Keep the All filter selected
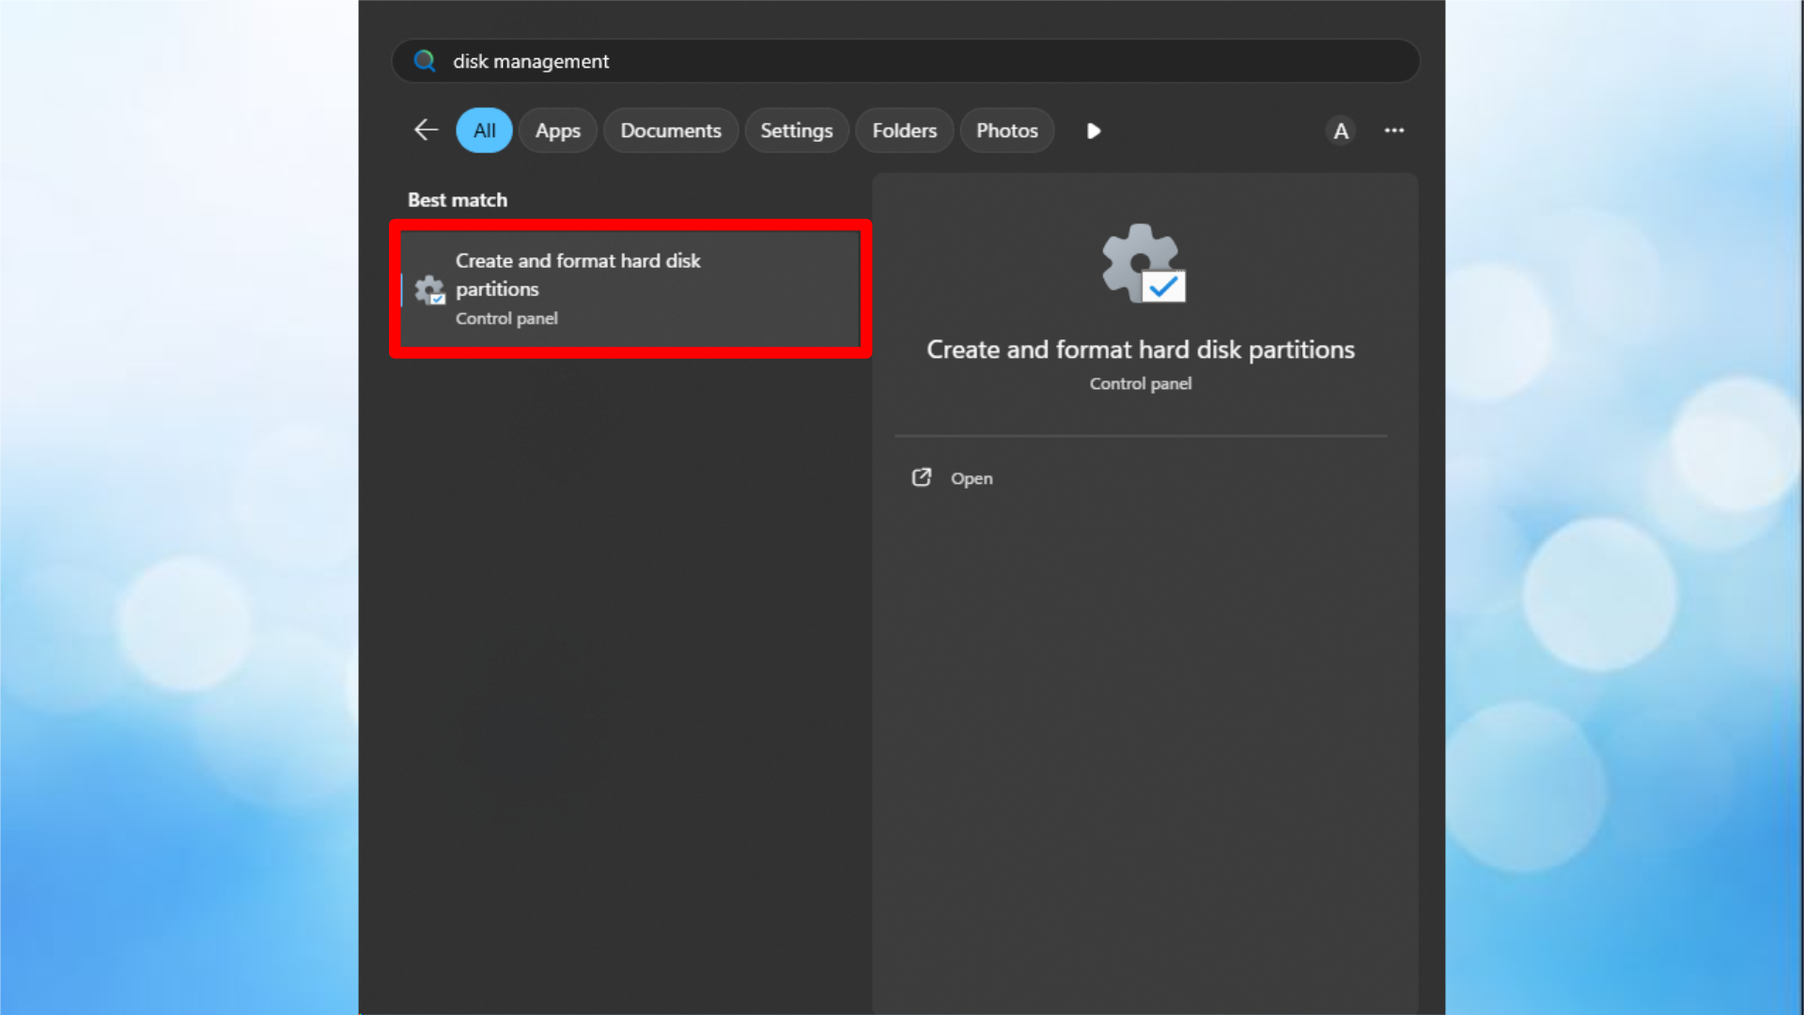The image size is (1804, 1015). (x=483, y=130)
